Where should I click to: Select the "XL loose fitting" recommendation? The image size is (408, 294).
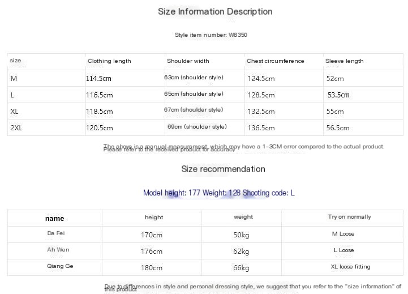coord(350,267)
